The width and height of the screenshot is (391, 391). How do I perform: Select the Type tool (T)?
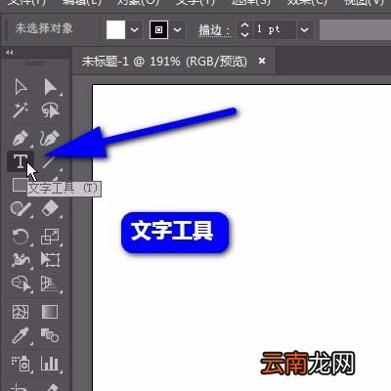tap(21, 161)
